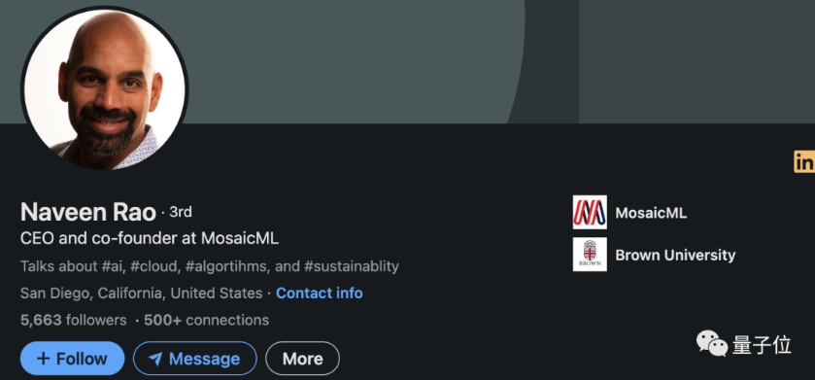The width and height of the screenshot is (815, 380).
Task: Open the Contact info link
Action: pos(320,294)
